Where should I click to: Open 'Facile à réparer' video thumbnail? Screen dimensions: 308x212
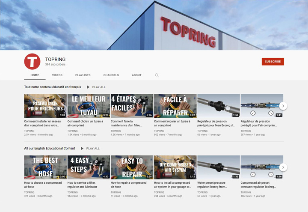tap(175, 106)
